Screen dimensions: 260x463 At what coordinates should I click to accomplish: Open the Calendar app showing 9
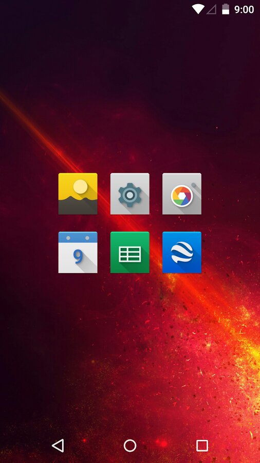click(x=78, y=253)
